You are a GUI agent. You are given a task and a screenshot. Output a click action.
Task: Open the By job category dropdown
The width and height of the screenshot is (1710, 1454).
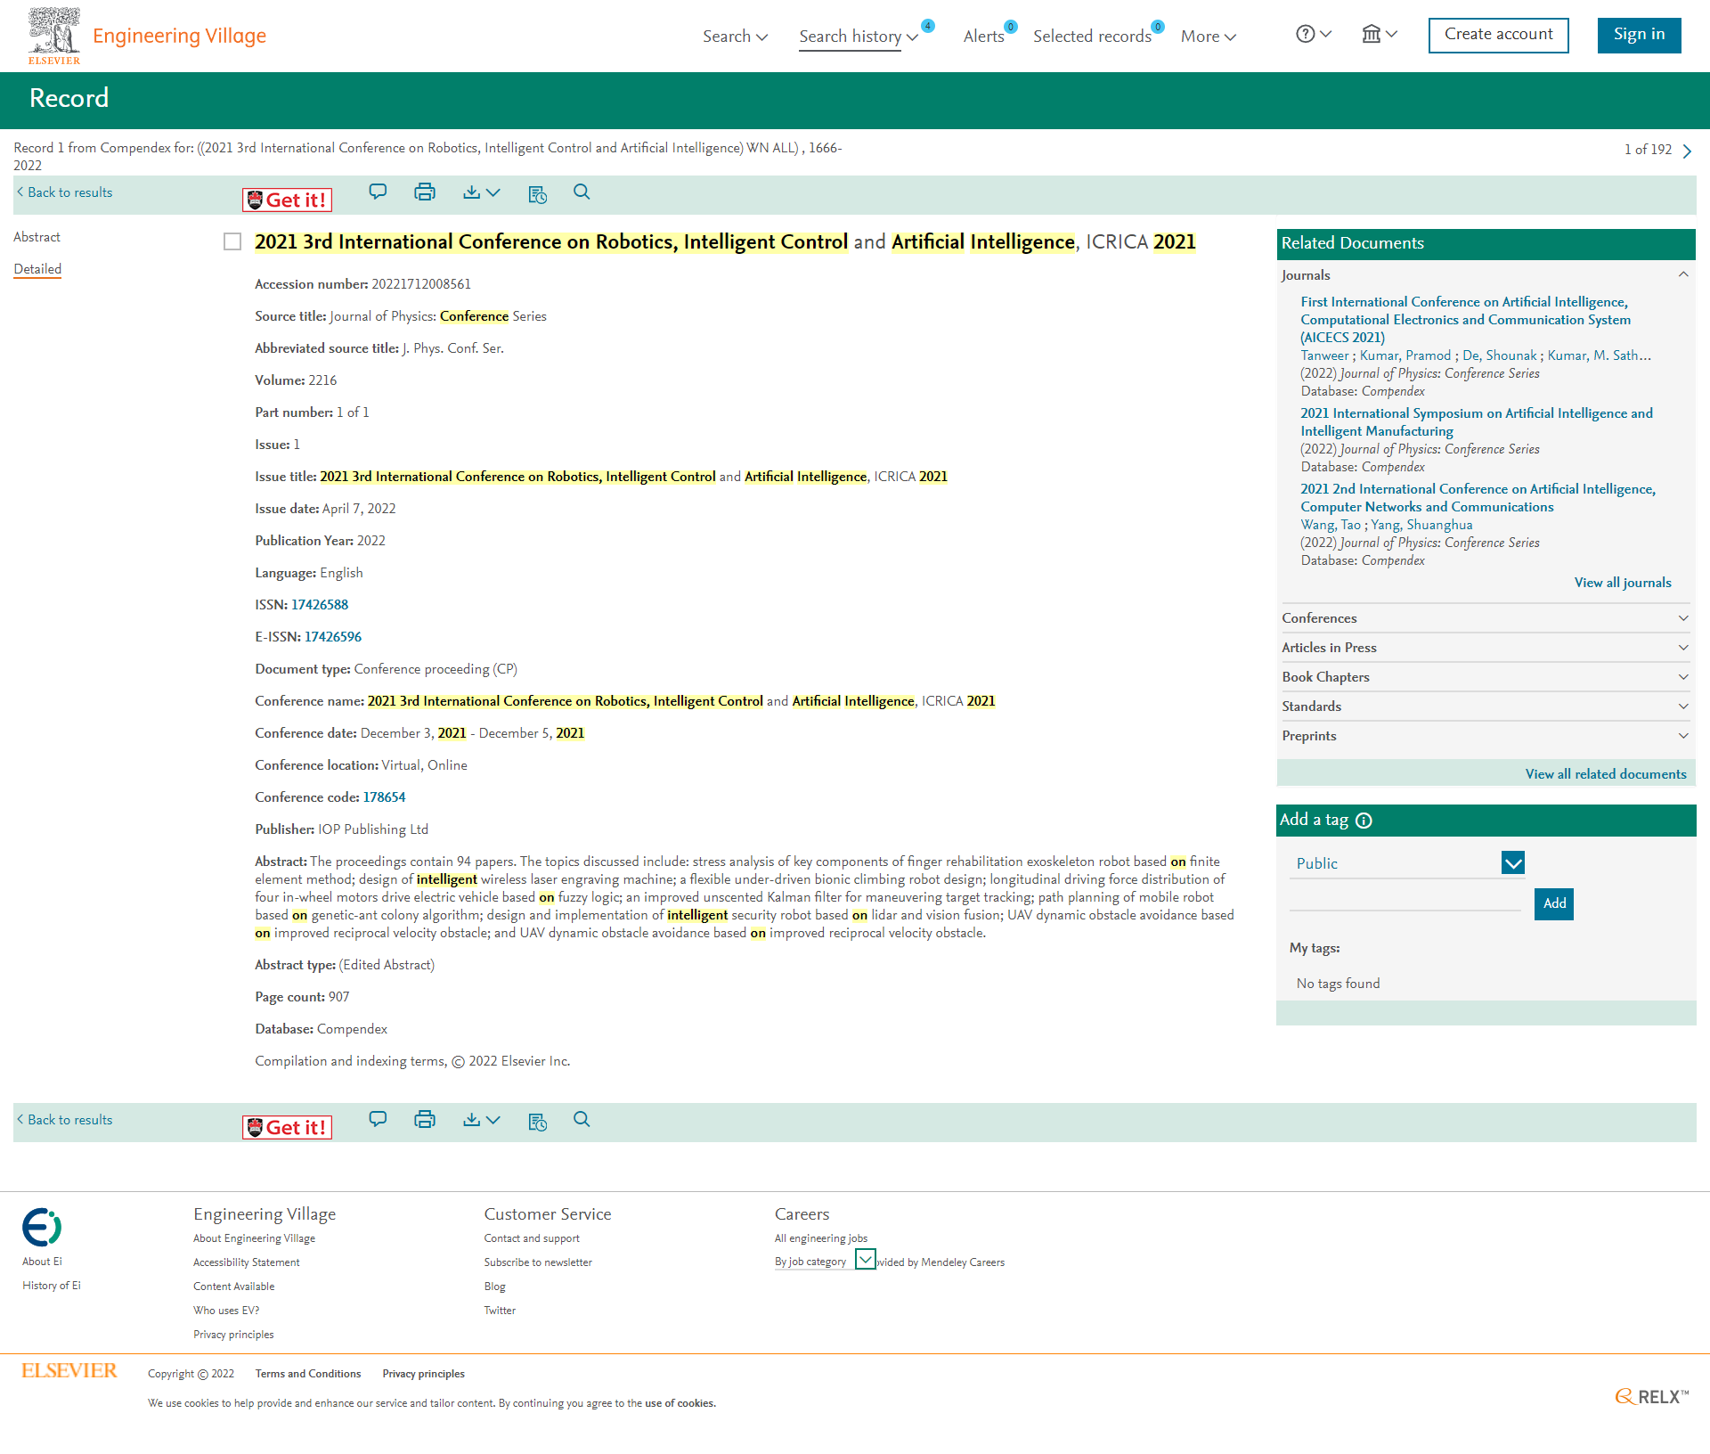click(825, 1261)
